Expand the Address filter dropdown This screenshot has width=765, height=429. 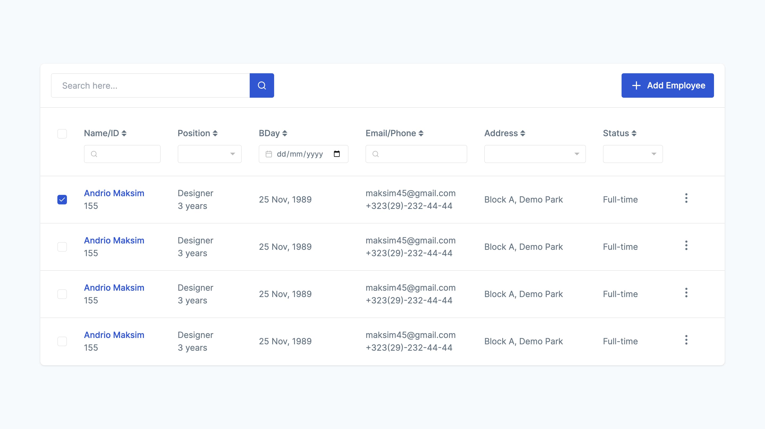(x=576, y=154)
